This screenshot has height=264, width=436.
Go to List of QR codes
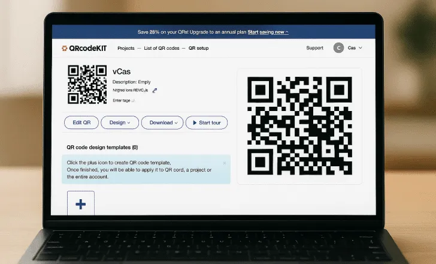162,48
